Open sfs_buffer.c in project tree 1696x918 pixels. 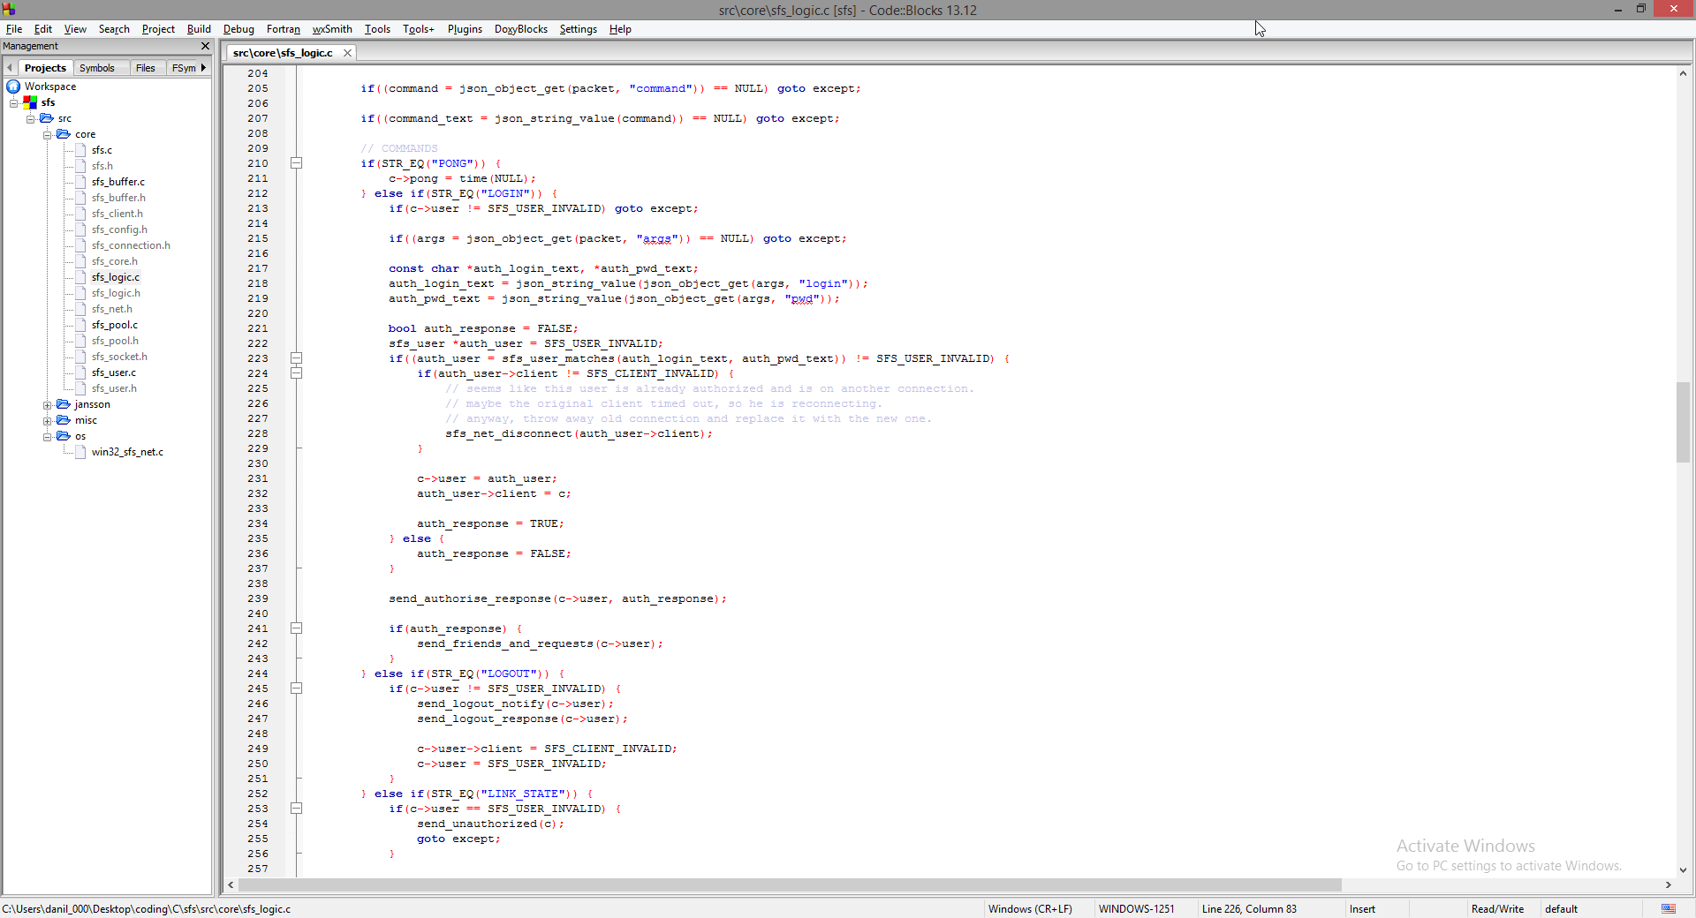click(x=117, y=182)
